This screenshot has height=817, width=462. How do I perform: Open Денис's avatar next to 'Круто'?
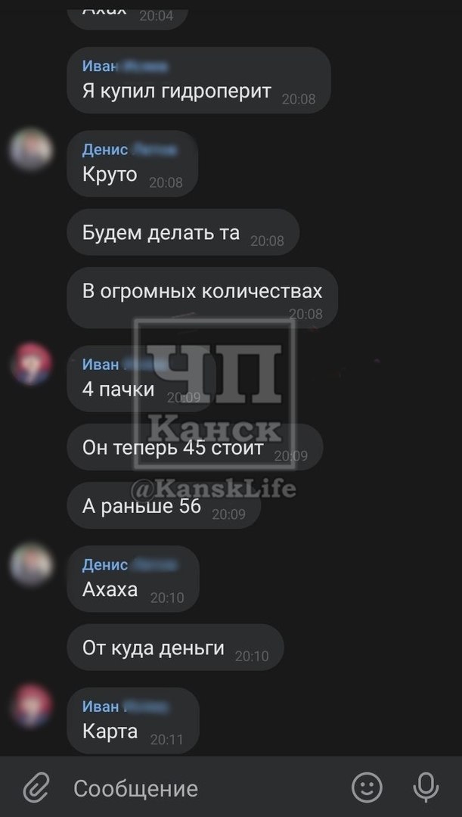pyautogui.click(x=31, y=150)
